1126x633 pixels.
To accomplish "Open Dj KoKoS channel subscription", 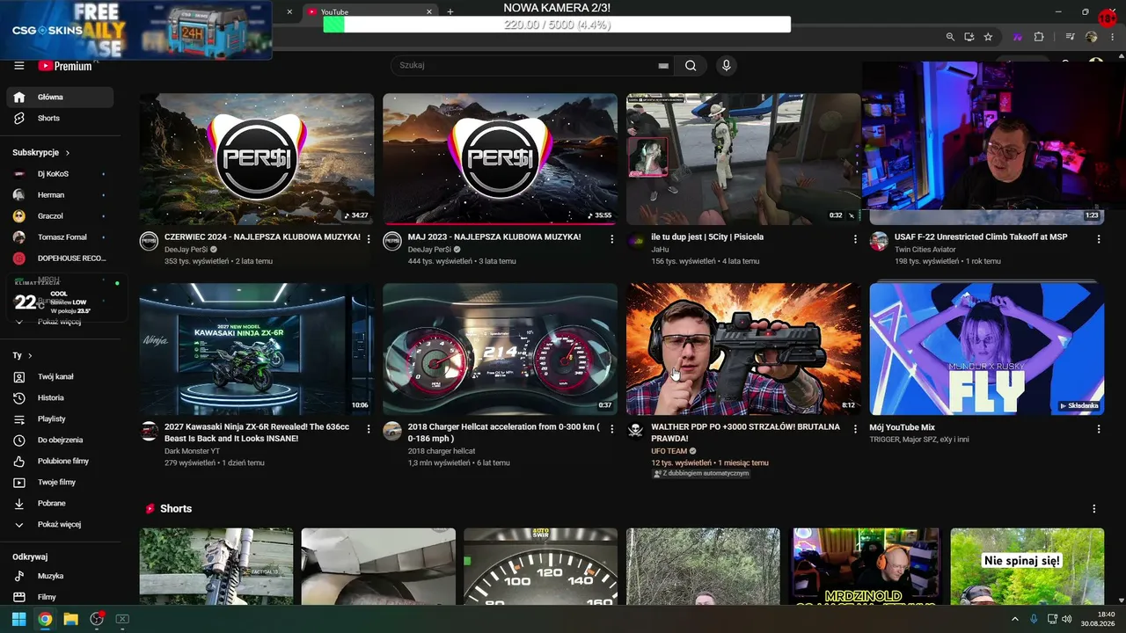I will pyautogui.click(x=60, y=174).
